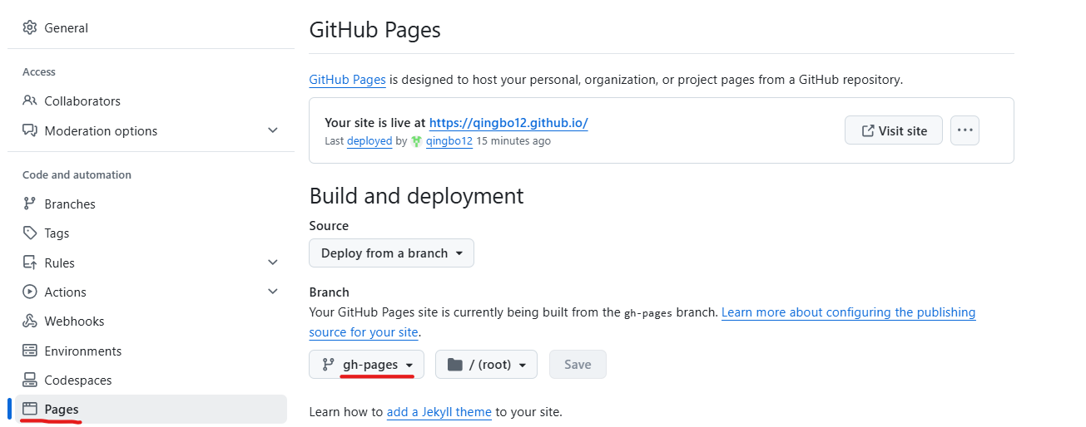Click the folder icon in the root selector
The height and width of the screenshot is (427, 1086).
[454, 365]
